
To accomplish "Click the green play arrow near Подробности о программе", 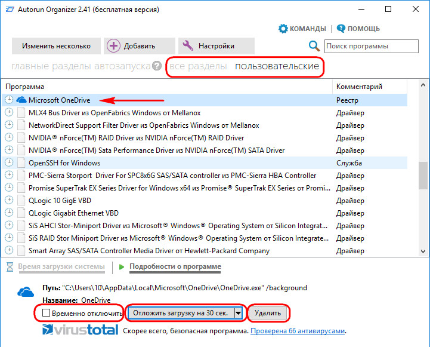I will [x=122, y=266].
